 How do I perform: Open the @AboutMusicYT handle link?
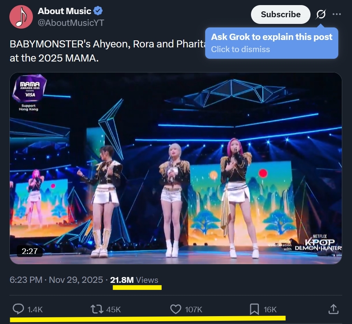71,23
